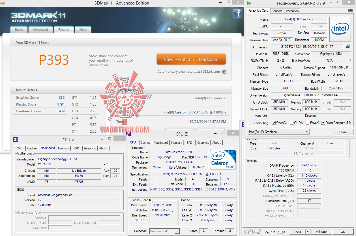Toggle the DirectCompute 5.0 checkbox

(x=323, y=123)
